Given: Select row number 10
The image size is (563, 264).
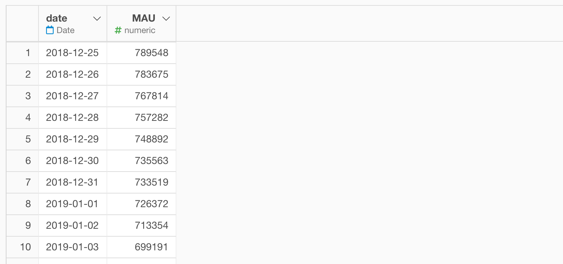Looking at the screenshot, I should pos(22,247).
